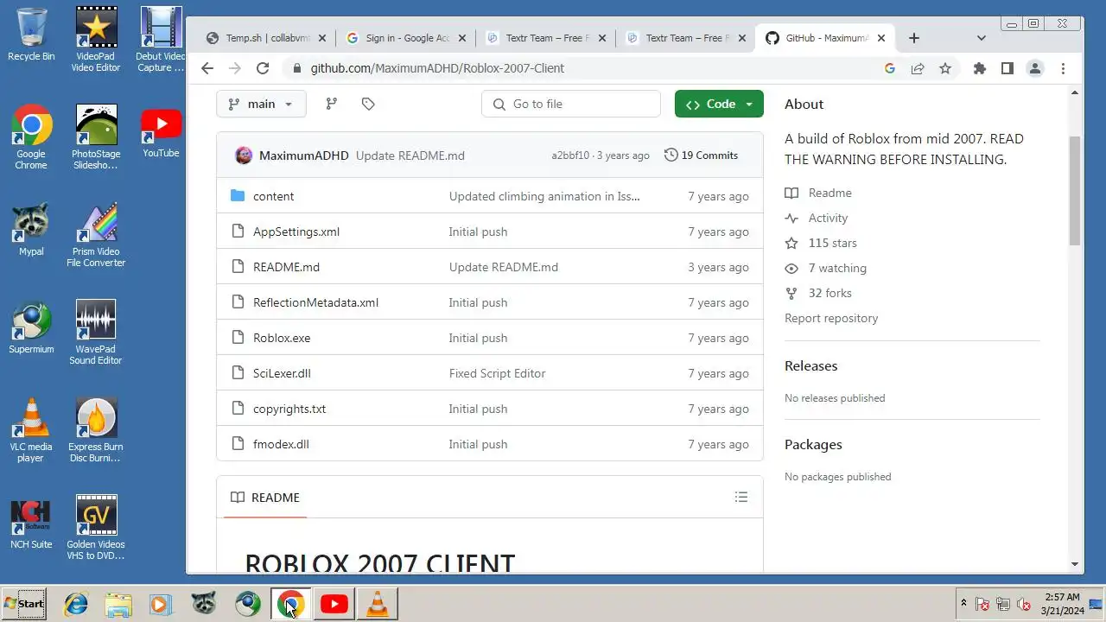Open 19 Commits history link

(x=701, y=155)
